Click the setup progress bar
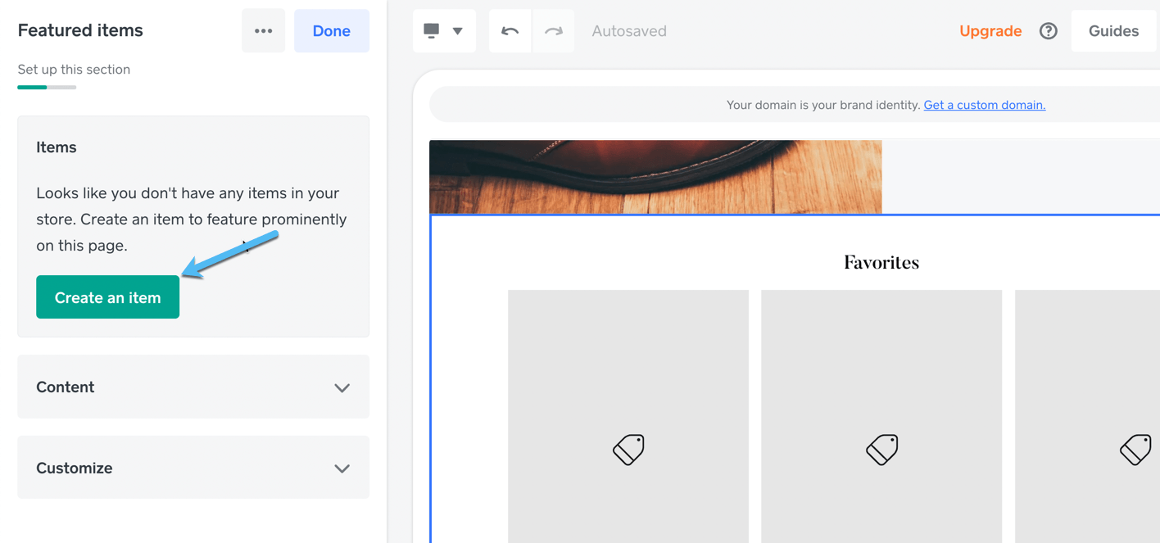The height and width of the screenshot is (543, 1160). [x=47, y=86]
